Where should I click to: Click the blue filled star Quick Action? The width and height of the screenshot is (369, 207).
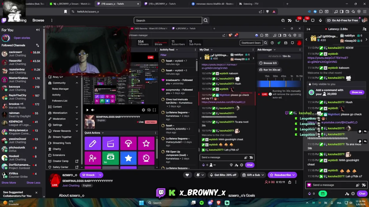click(x=128, y=158)
